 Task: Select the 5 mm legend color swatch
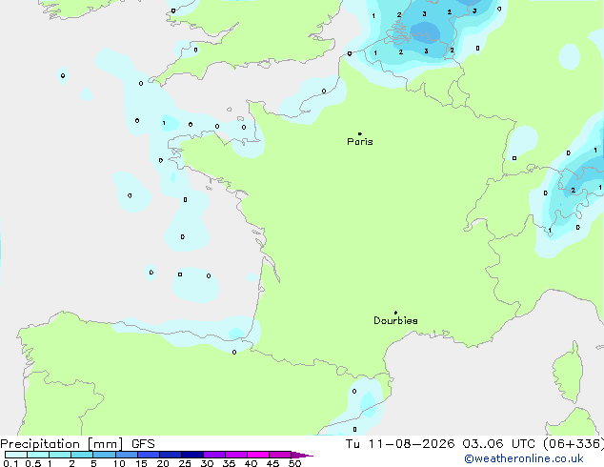pyautogui.click(x=104, y=455)
